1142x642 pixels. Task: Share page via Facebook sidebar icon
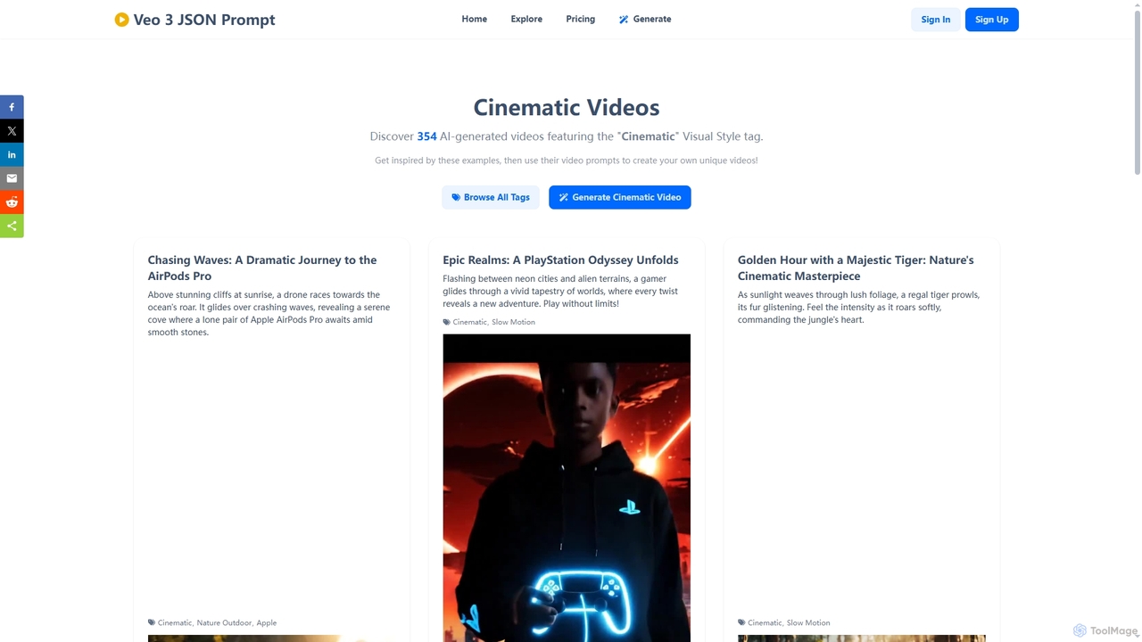point(12,107)
